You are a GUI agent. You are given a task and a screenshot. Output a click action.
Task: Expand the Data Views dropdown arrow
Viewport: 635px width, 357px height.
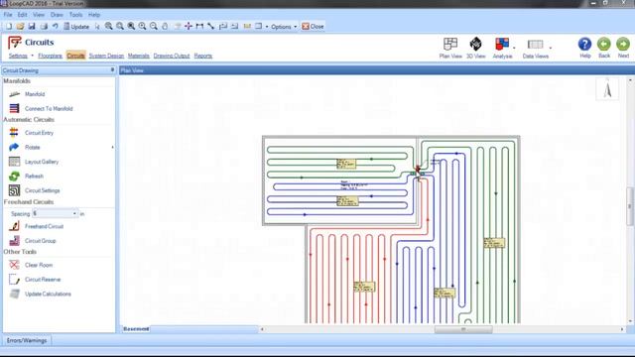pyautogui.click(x=551, y=48)
